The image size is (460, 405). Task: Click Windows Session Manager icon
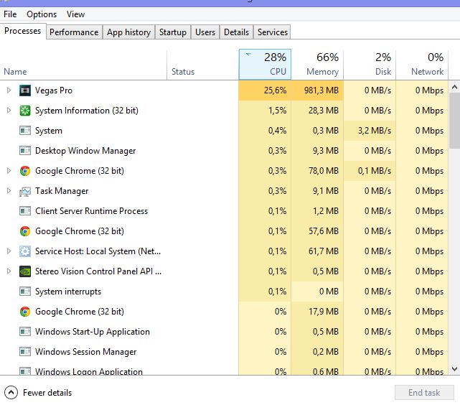tap(25, 352)
